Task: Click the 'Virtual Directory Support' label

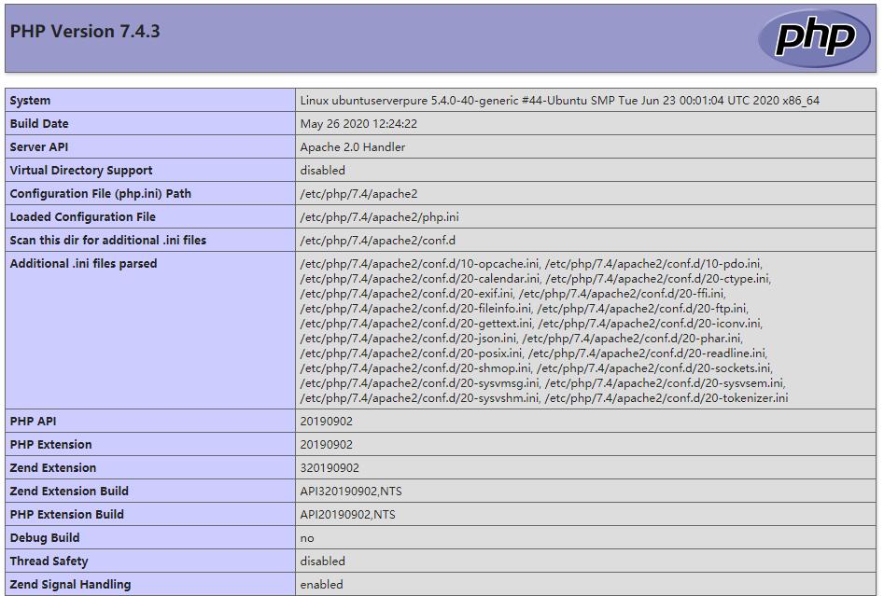Action: pyautogui.click(x=81, y=170)
